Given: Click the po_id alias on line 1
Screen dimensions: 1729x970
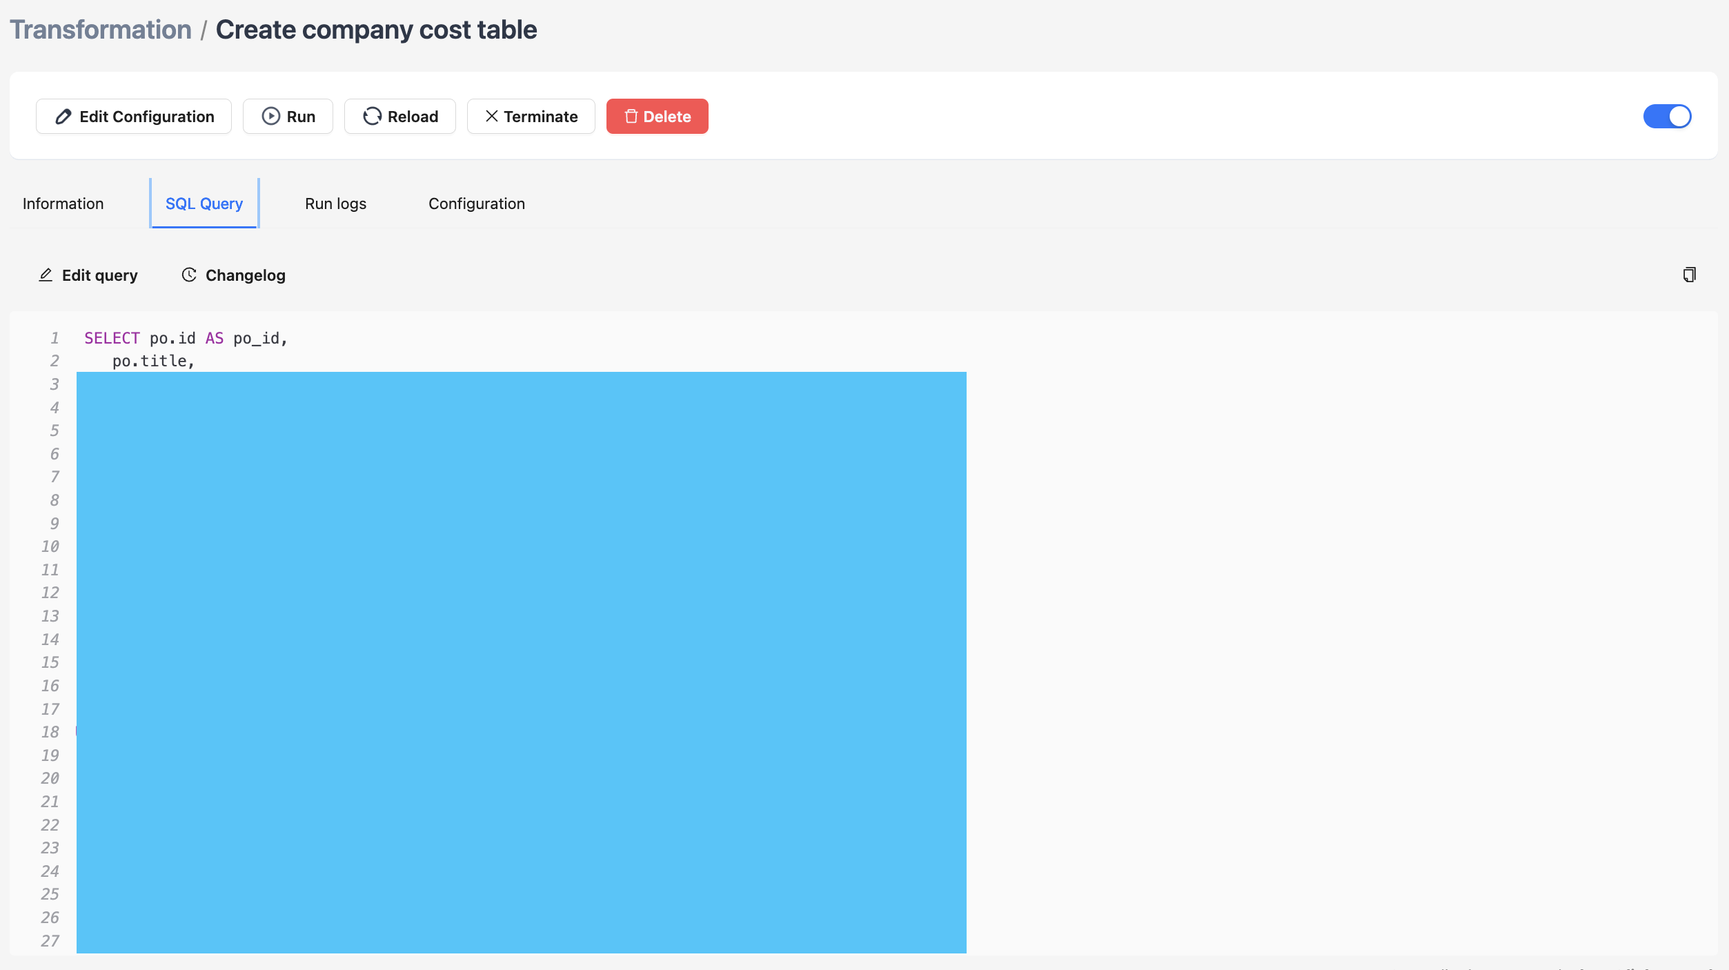Looking at the screenshot, I should [x=256, y=338].
